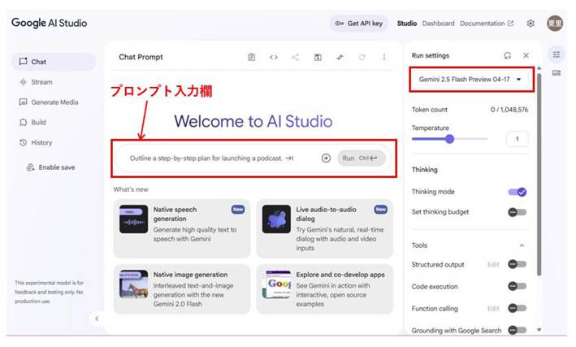
Task: Click the save prompt icon
Action: point(318,57)
